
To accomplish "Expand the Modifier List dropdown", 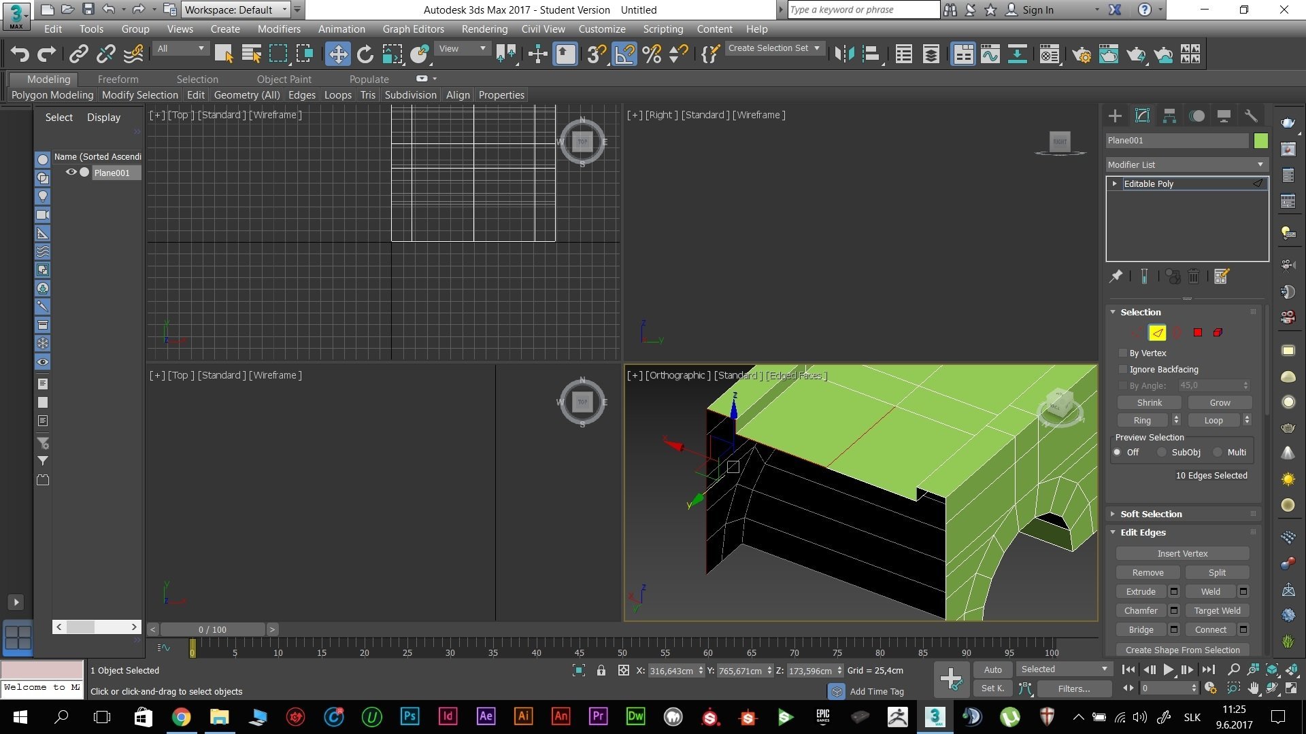I will (x=1260, y=165).
